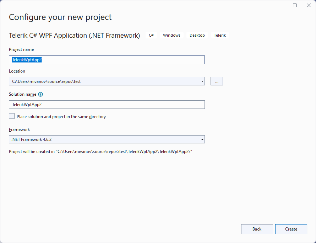Click the Back button
316x243 pixels.
coord(257,229)
